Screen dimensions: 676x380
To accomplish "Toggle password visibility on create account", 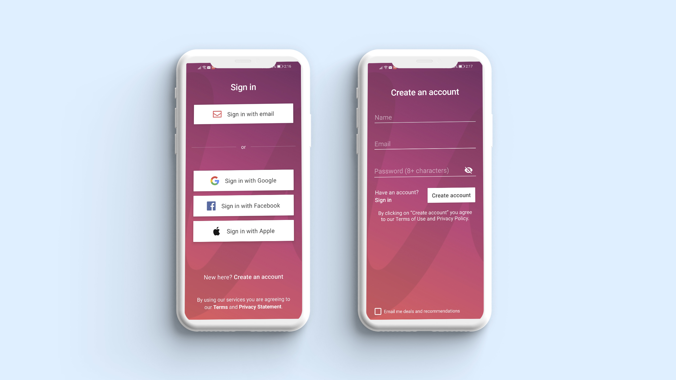I will click(468, 170).
